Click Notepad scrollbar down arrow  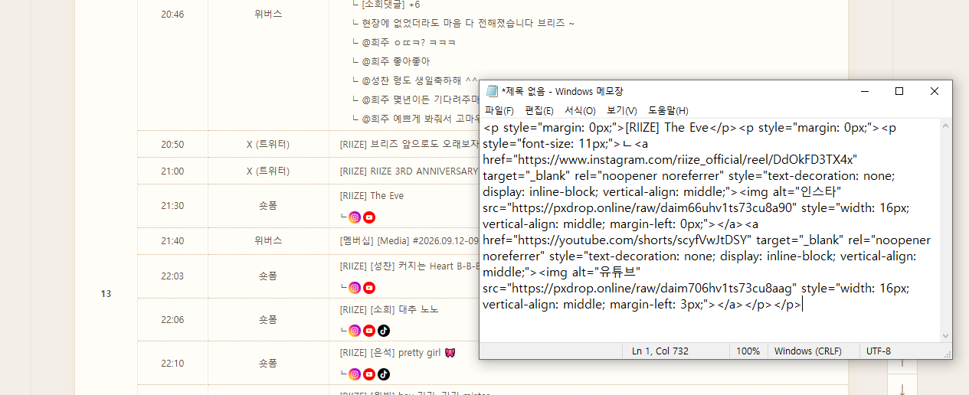[x=947, y=335]
